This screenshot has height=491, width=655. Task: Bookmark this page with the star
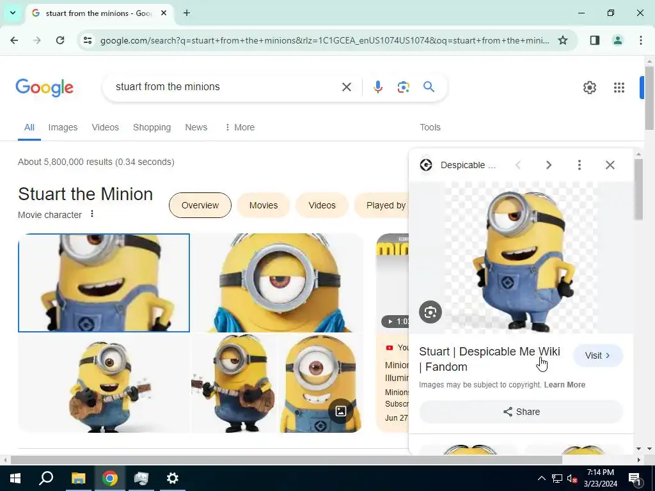[563, 40]
